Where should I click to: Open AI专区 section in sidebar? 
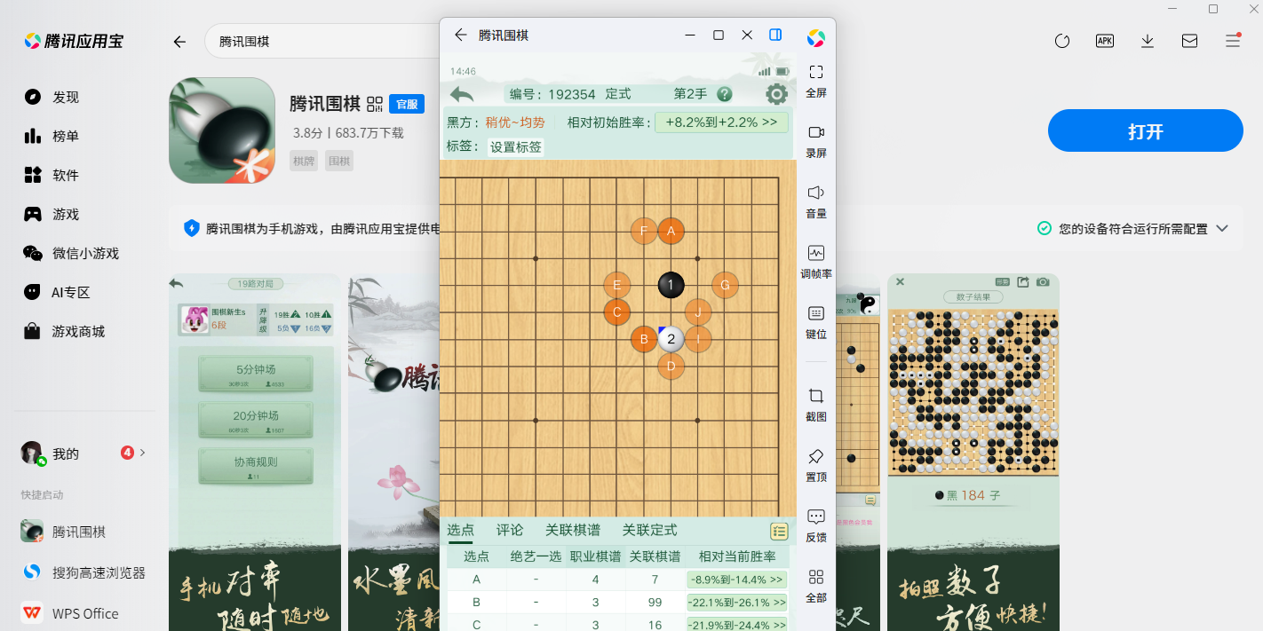pos(57,292)
